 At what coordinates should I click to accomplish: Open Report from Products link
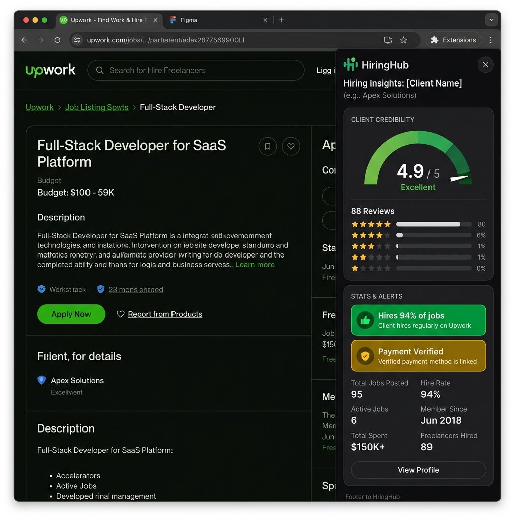(x=165, y=314)
